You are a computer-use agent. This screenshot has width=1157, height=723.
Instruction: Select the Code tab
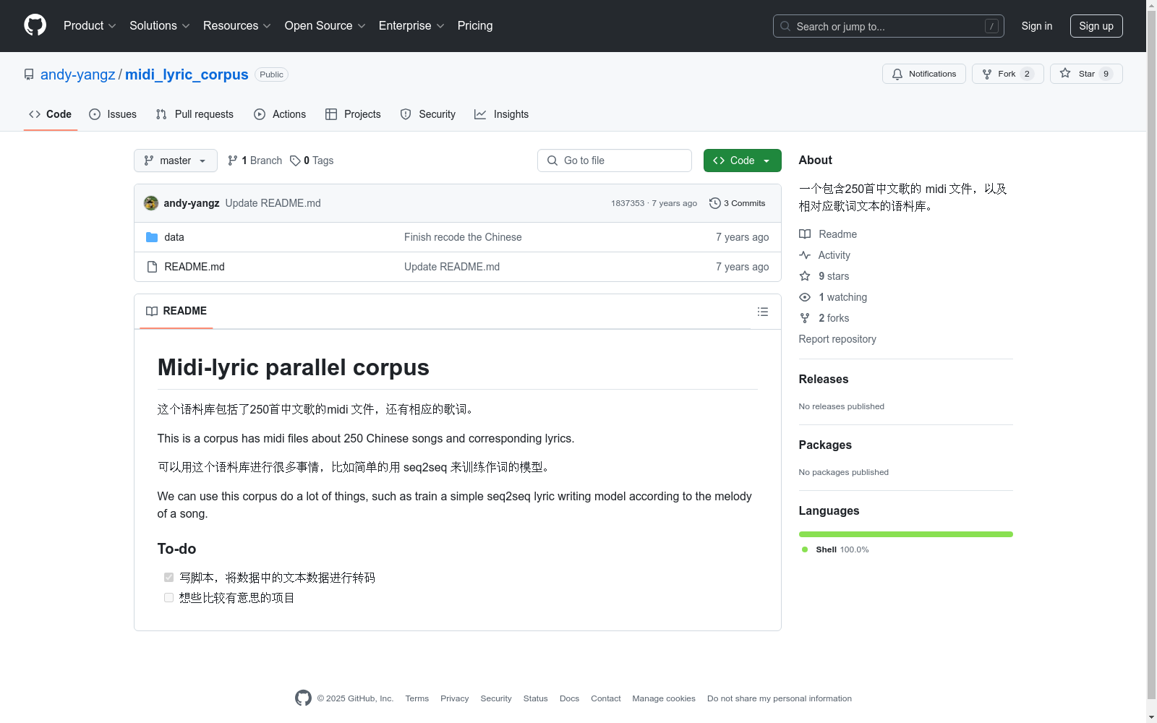point(51,114)
